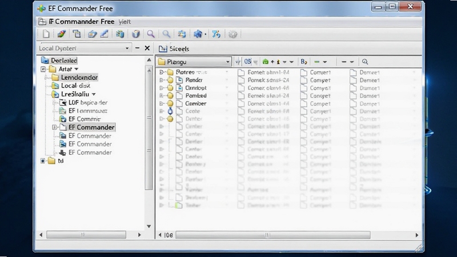Screen dimensions: 457x257
Task: Click the file list horizontal scrollbar thumb
Action: (273, 235)
